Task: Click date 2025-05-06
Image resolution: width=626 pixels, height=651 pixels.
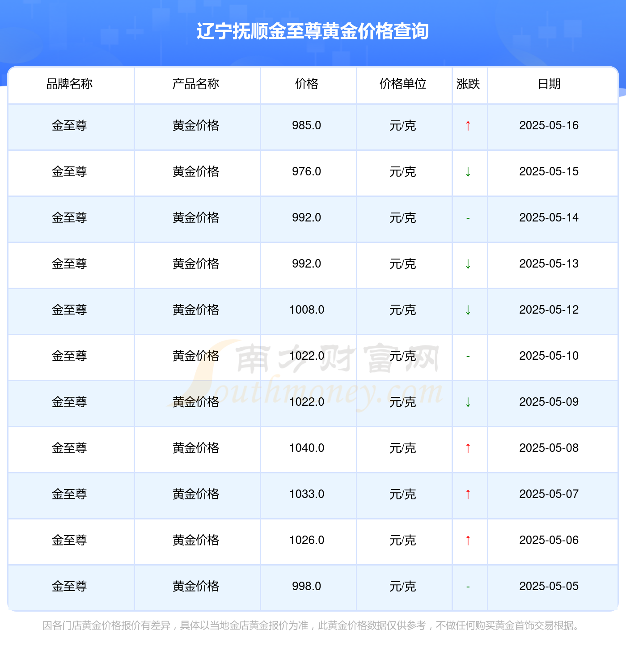Action: coord(549,540)
